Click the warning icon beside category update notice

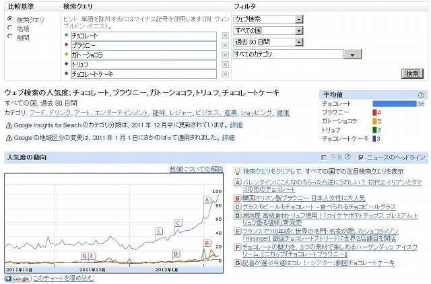[x=9, y=126]
